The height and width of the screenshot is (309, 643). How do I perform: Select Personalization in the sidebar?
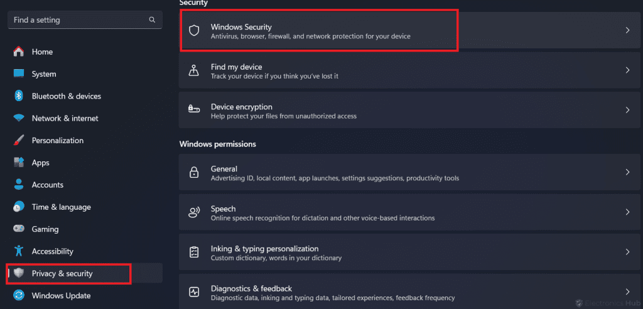pos(57,141)
